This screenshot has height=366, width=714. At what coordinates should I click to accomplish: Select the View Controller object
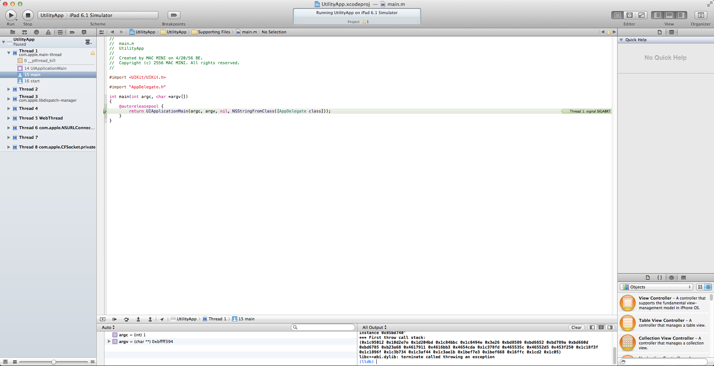[663, 303]
